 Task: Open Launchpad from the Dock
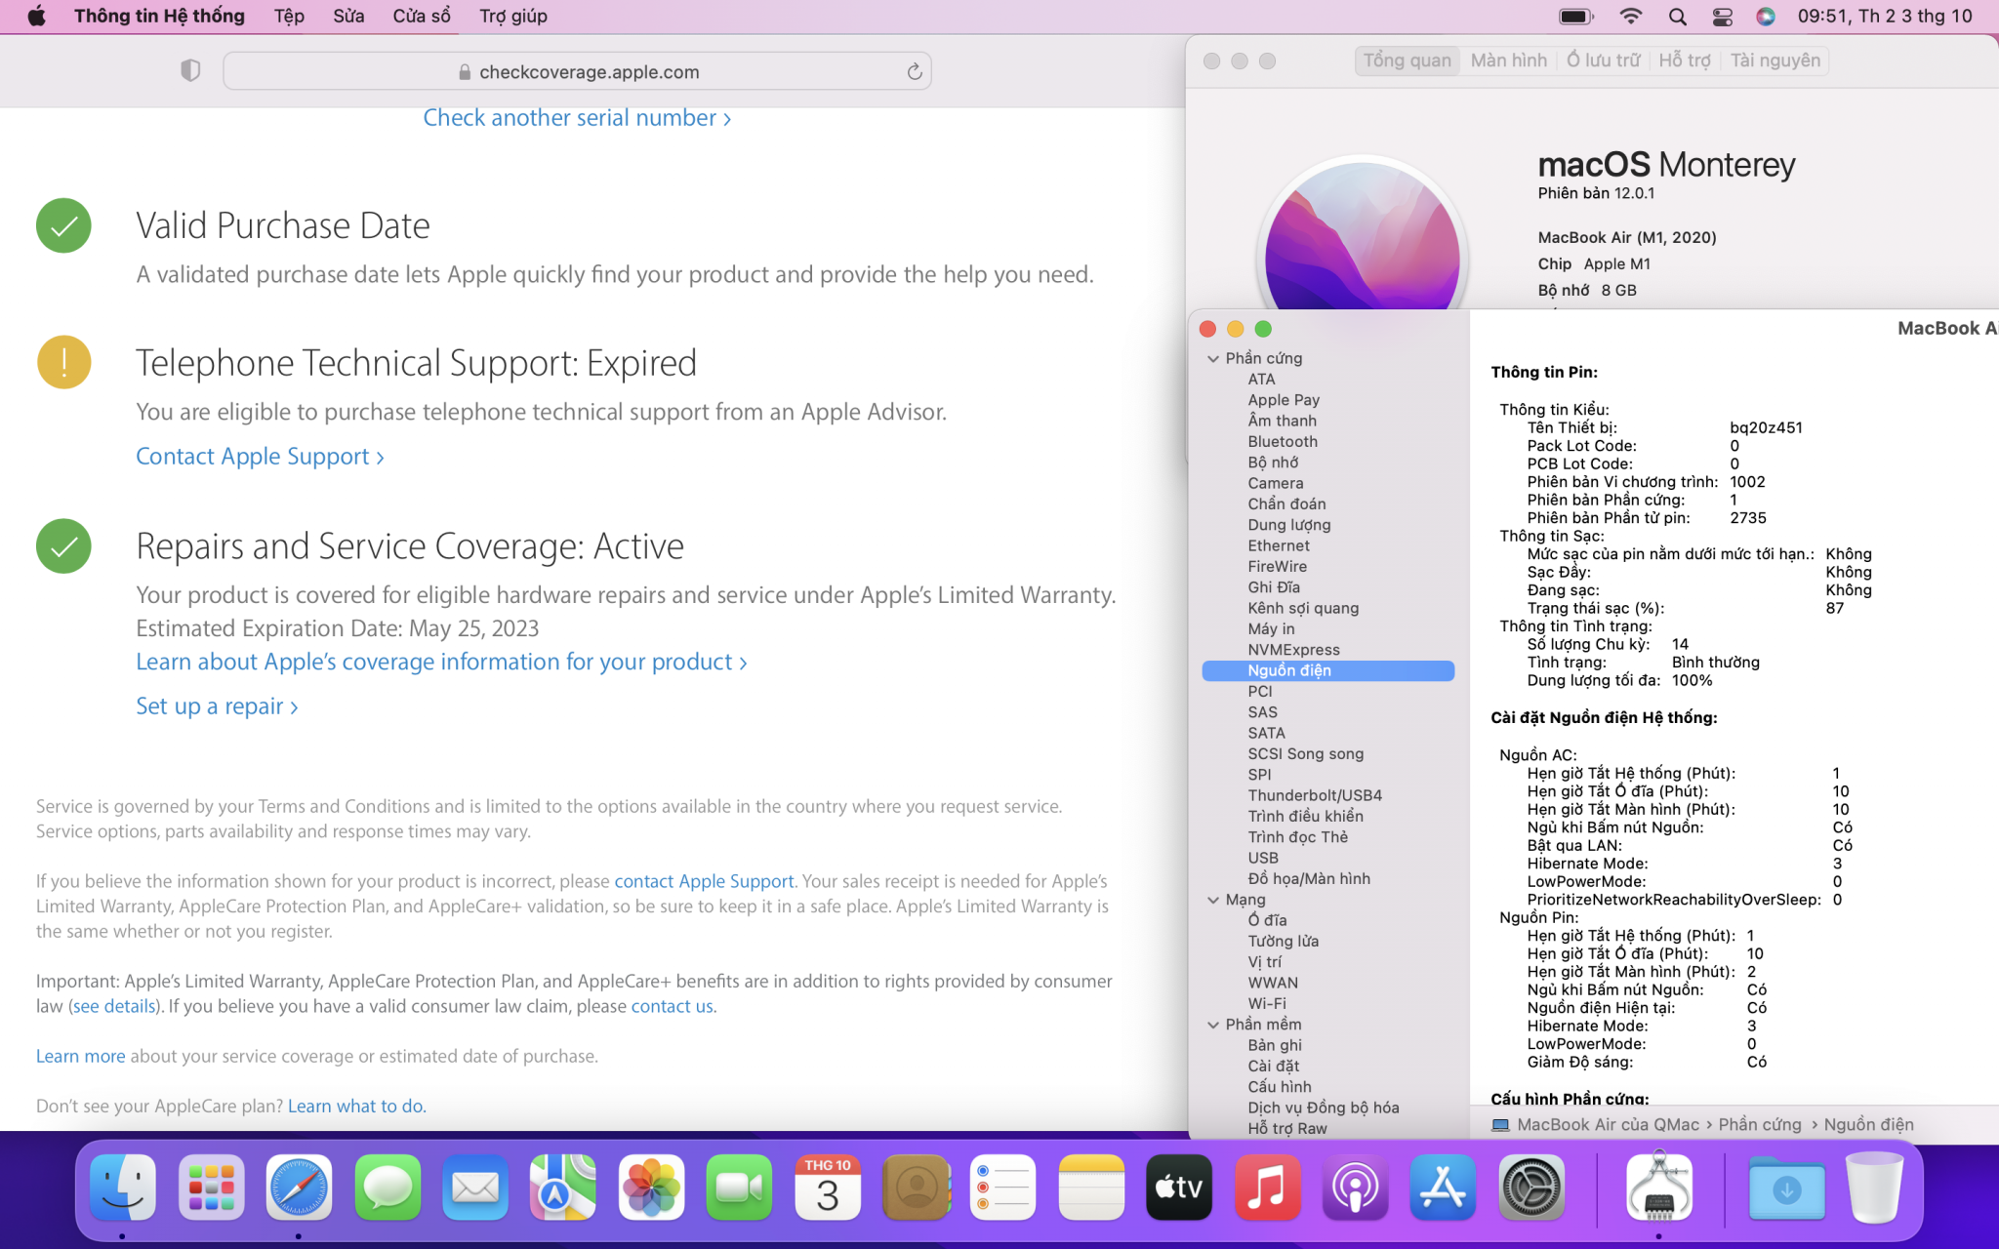[211, 1188]
